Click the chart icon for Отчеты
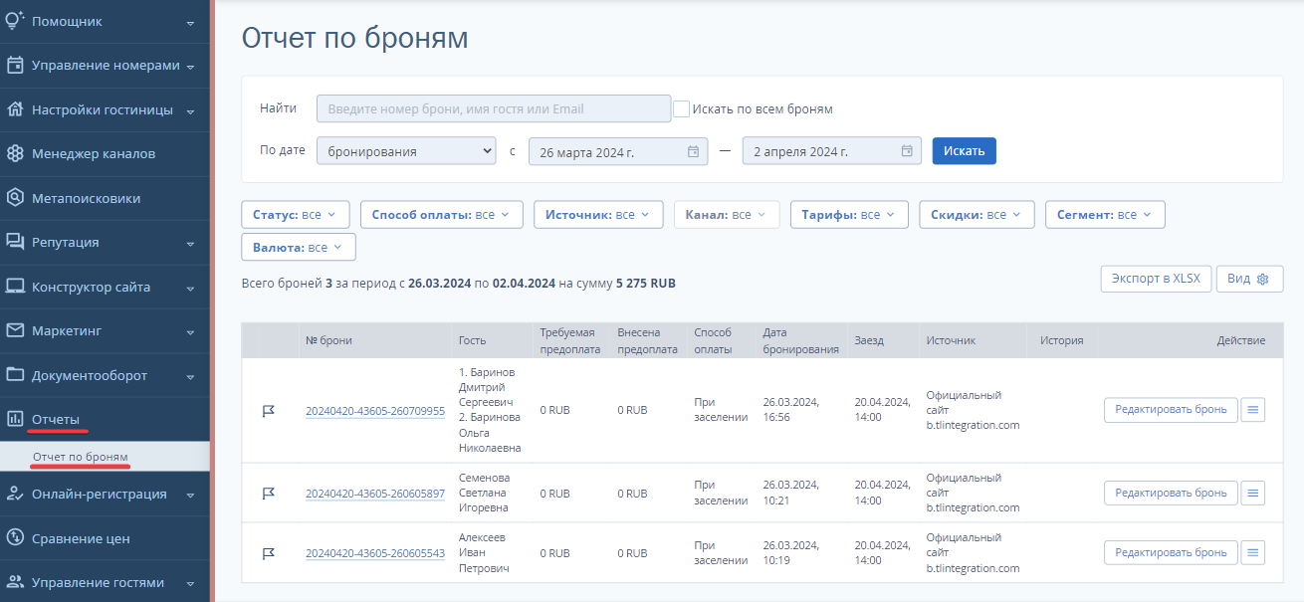The height and width of the screenshot is (602, 1304). [15, 419]
